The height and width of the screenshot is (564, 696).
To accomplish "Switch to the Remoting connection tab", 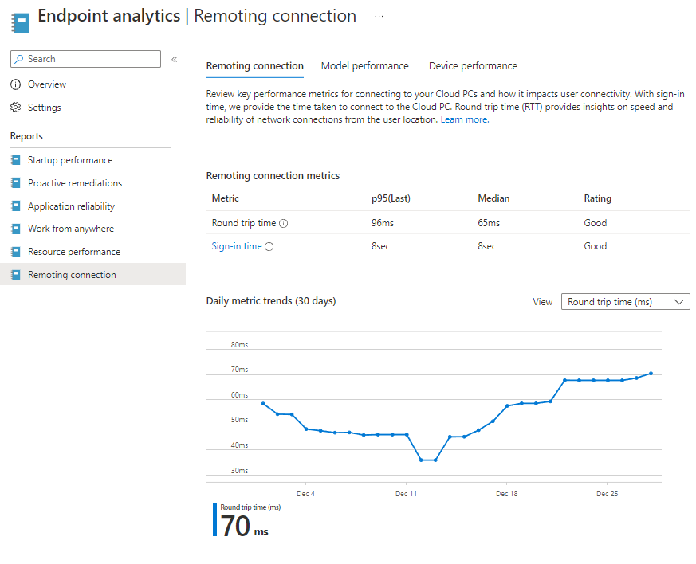I will [255, 66].
